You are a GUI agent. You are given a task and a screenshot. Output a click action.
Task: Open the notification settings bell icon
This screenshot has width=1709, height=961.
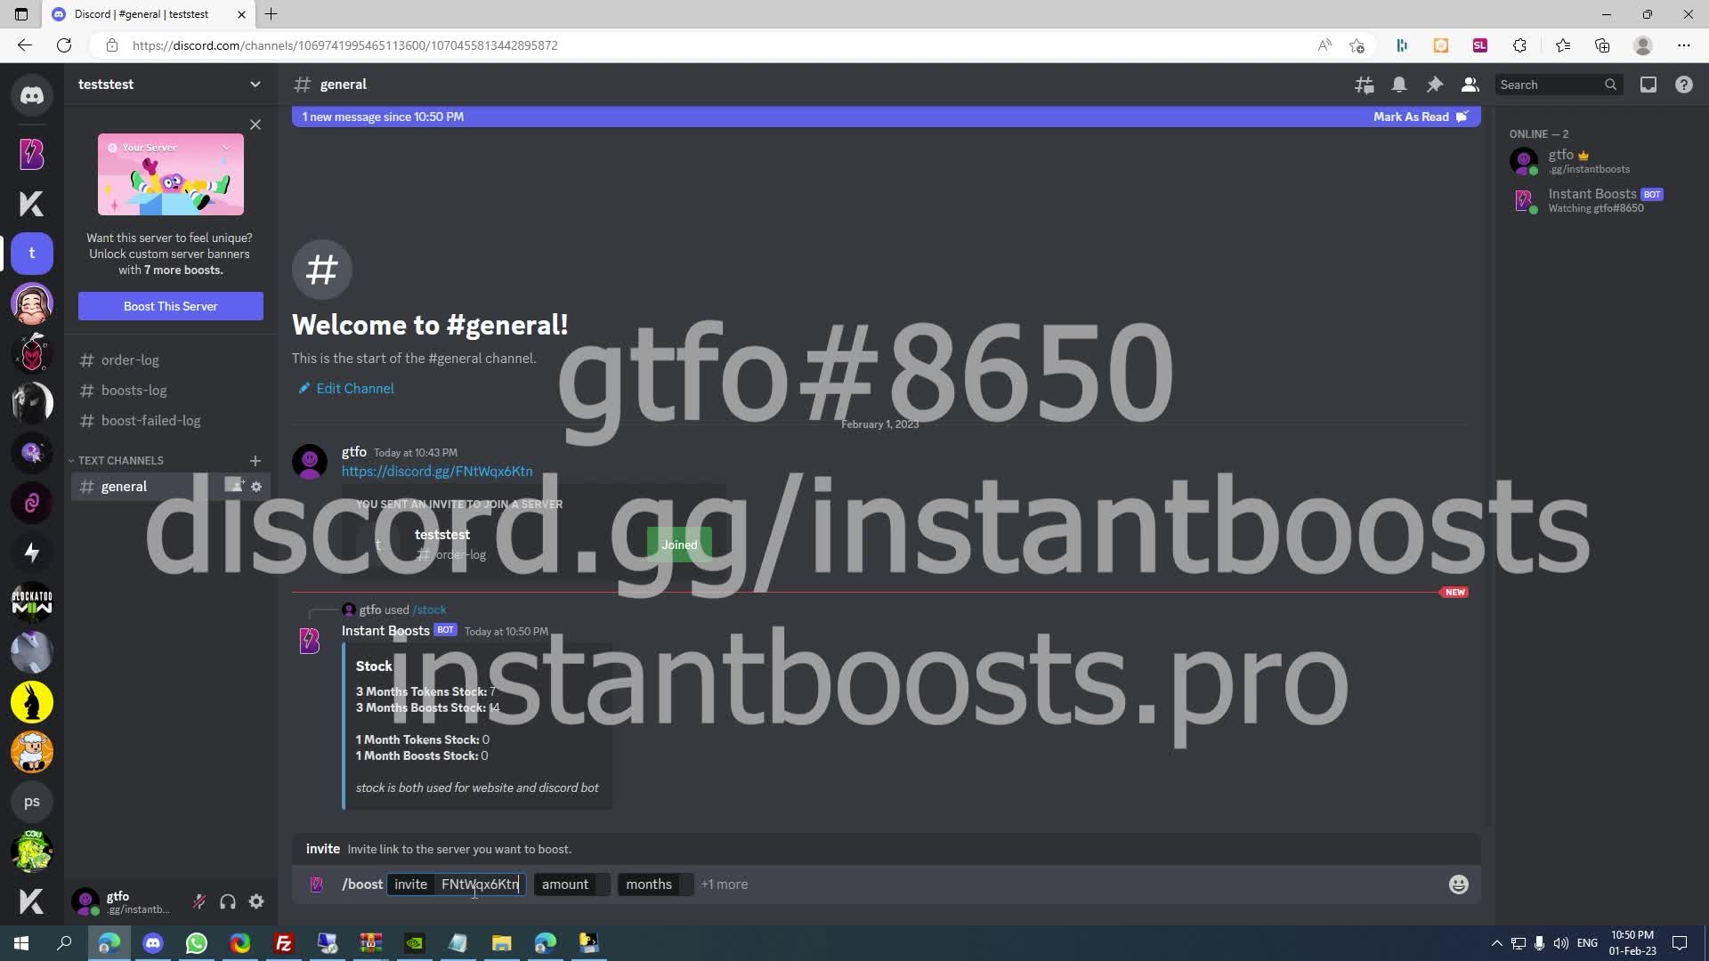pos(1399,84)
